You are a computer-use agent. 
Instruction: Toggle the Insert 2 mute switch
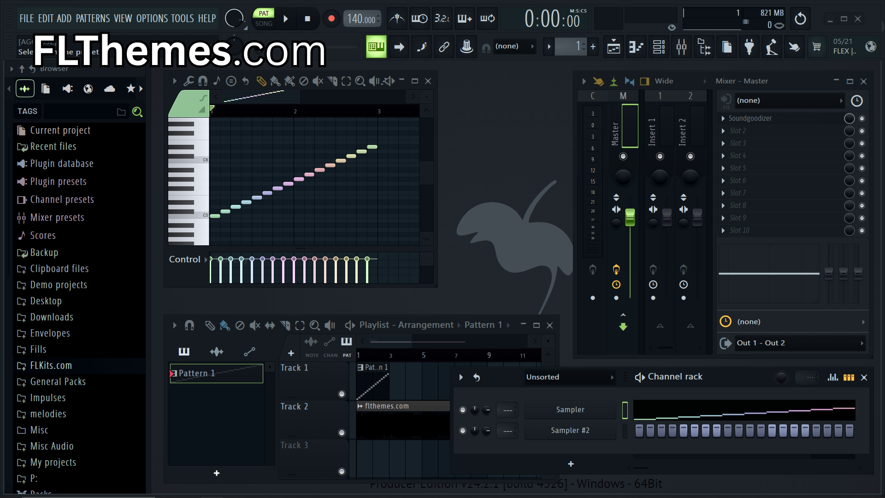(690, 156)
